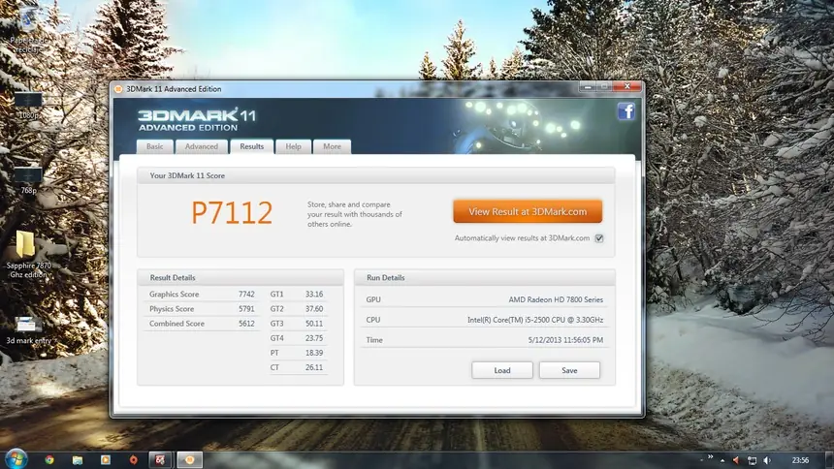
Task: Click the active 3DMark 11 taskbar button
Action: tap(189, 460)
